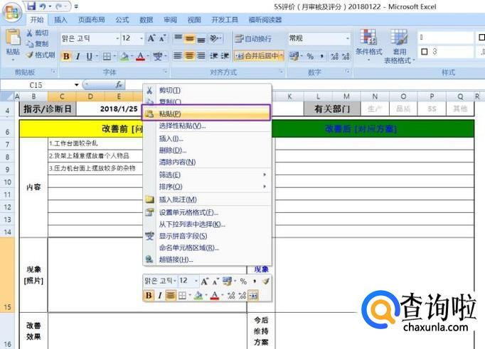Click the ribbon Decrease Font Size icon
Screen dimensions: 485x349
click(x=162, y=38)
